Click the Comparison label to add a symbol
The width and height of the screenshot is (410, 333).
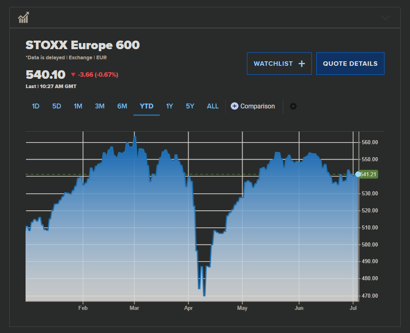(x=258, y=106)
